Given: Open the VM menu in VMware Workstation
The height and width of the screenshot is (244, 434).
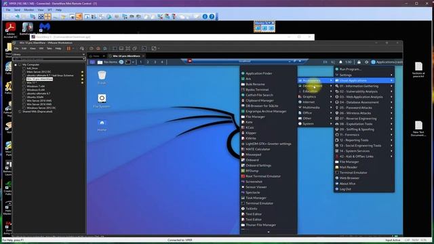Looking at the screenshot, I should tap(41, 48).
